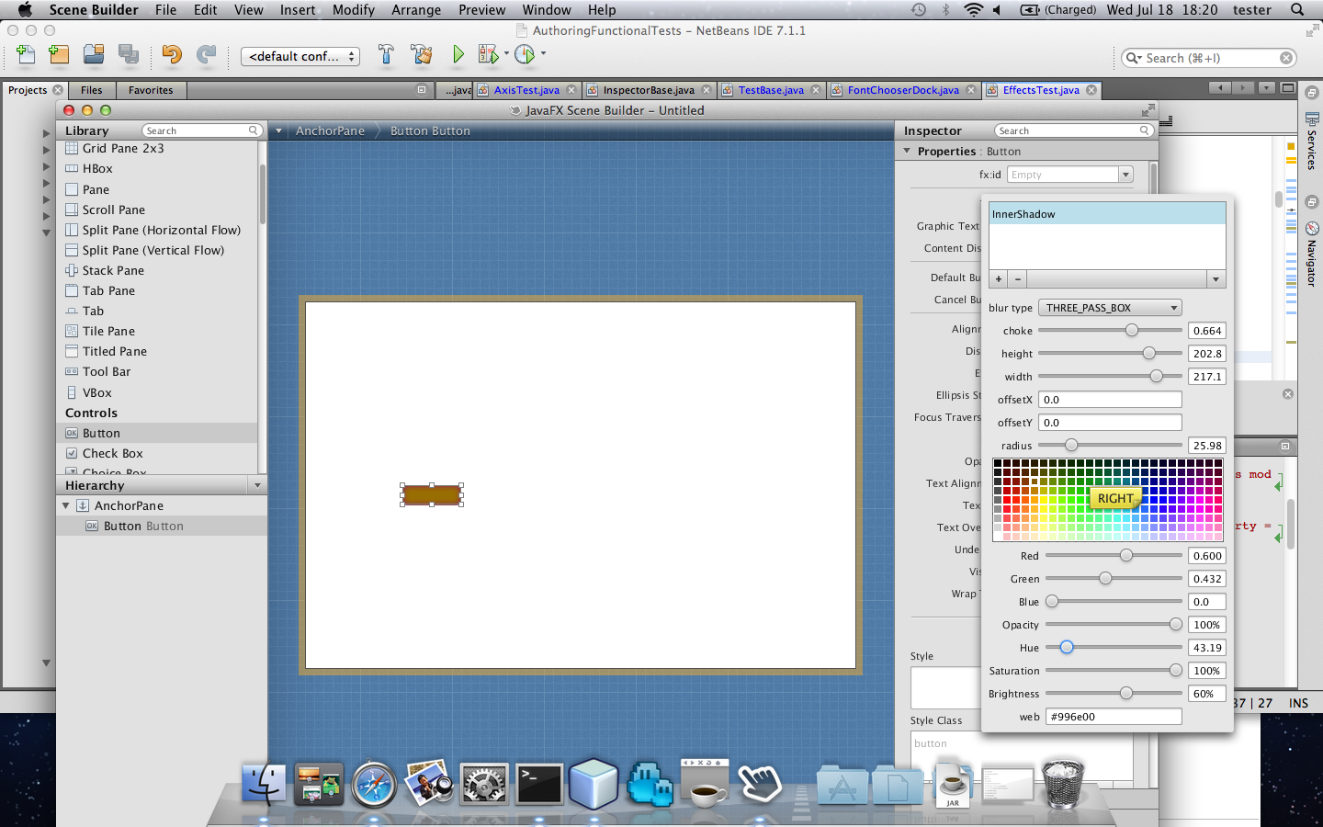Image resolution: width=1323 pixels, height=827 pixels.
Task: Run the project with the green play icon
Action: coord(458,55)
